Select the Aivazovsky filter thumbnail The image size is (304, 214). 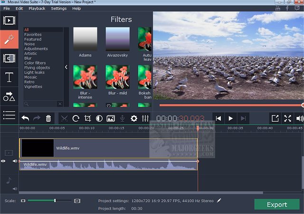point(117,39)
